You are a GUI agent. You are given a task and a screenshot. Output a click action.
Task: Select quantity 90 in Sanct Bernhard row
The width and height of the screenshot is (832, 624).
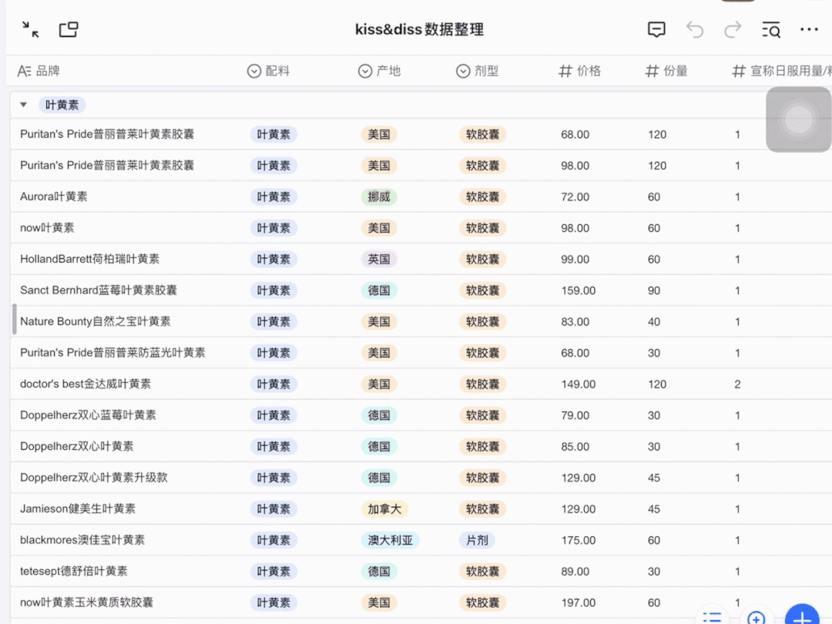[654, 290]
